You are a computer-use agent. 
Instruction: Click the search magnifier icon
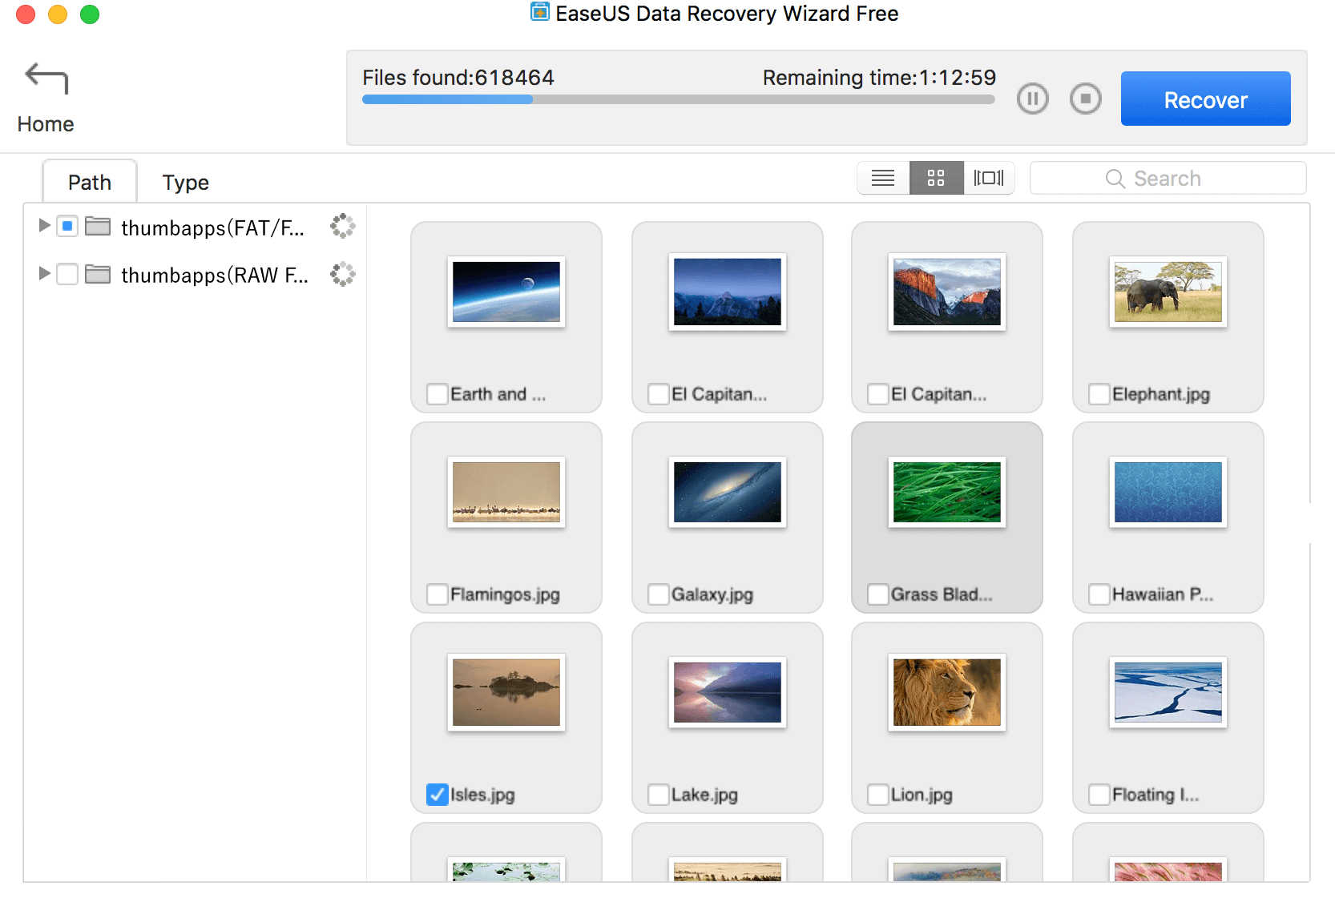[1115, 179]
